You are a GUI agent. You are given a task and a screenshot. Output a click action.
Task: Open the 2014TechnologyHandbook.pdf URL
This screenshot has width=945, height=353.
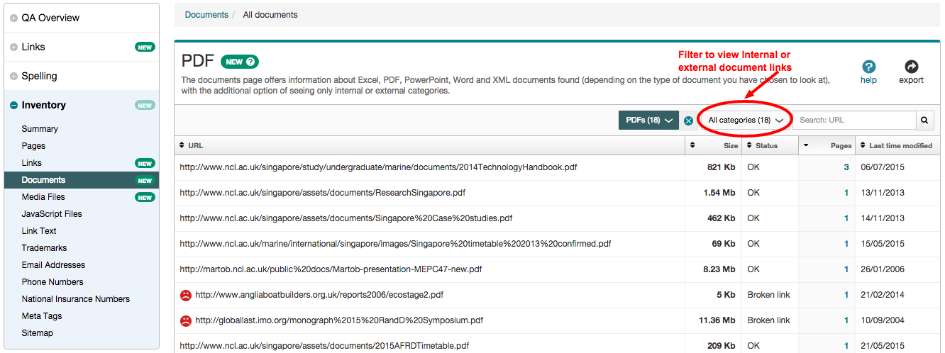[x=377, y=167]
